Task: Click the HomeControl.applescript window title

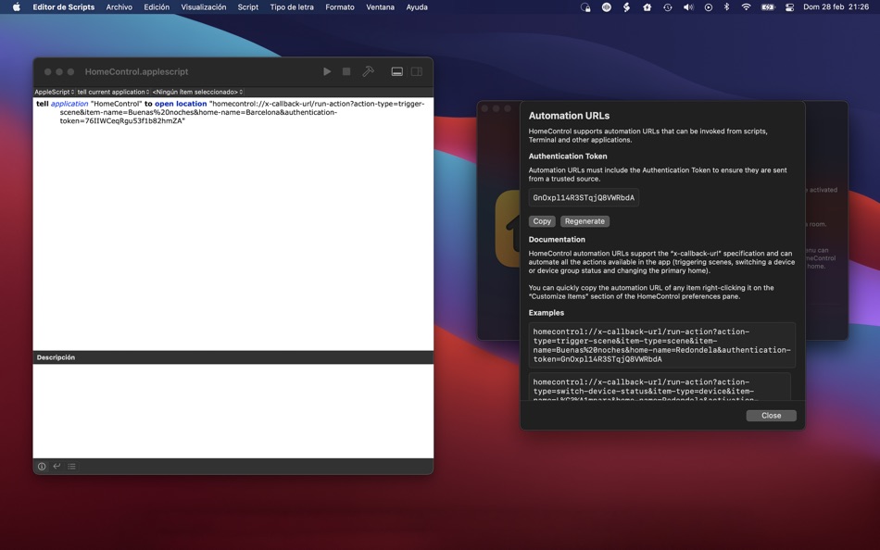Action: click(136, 72)
